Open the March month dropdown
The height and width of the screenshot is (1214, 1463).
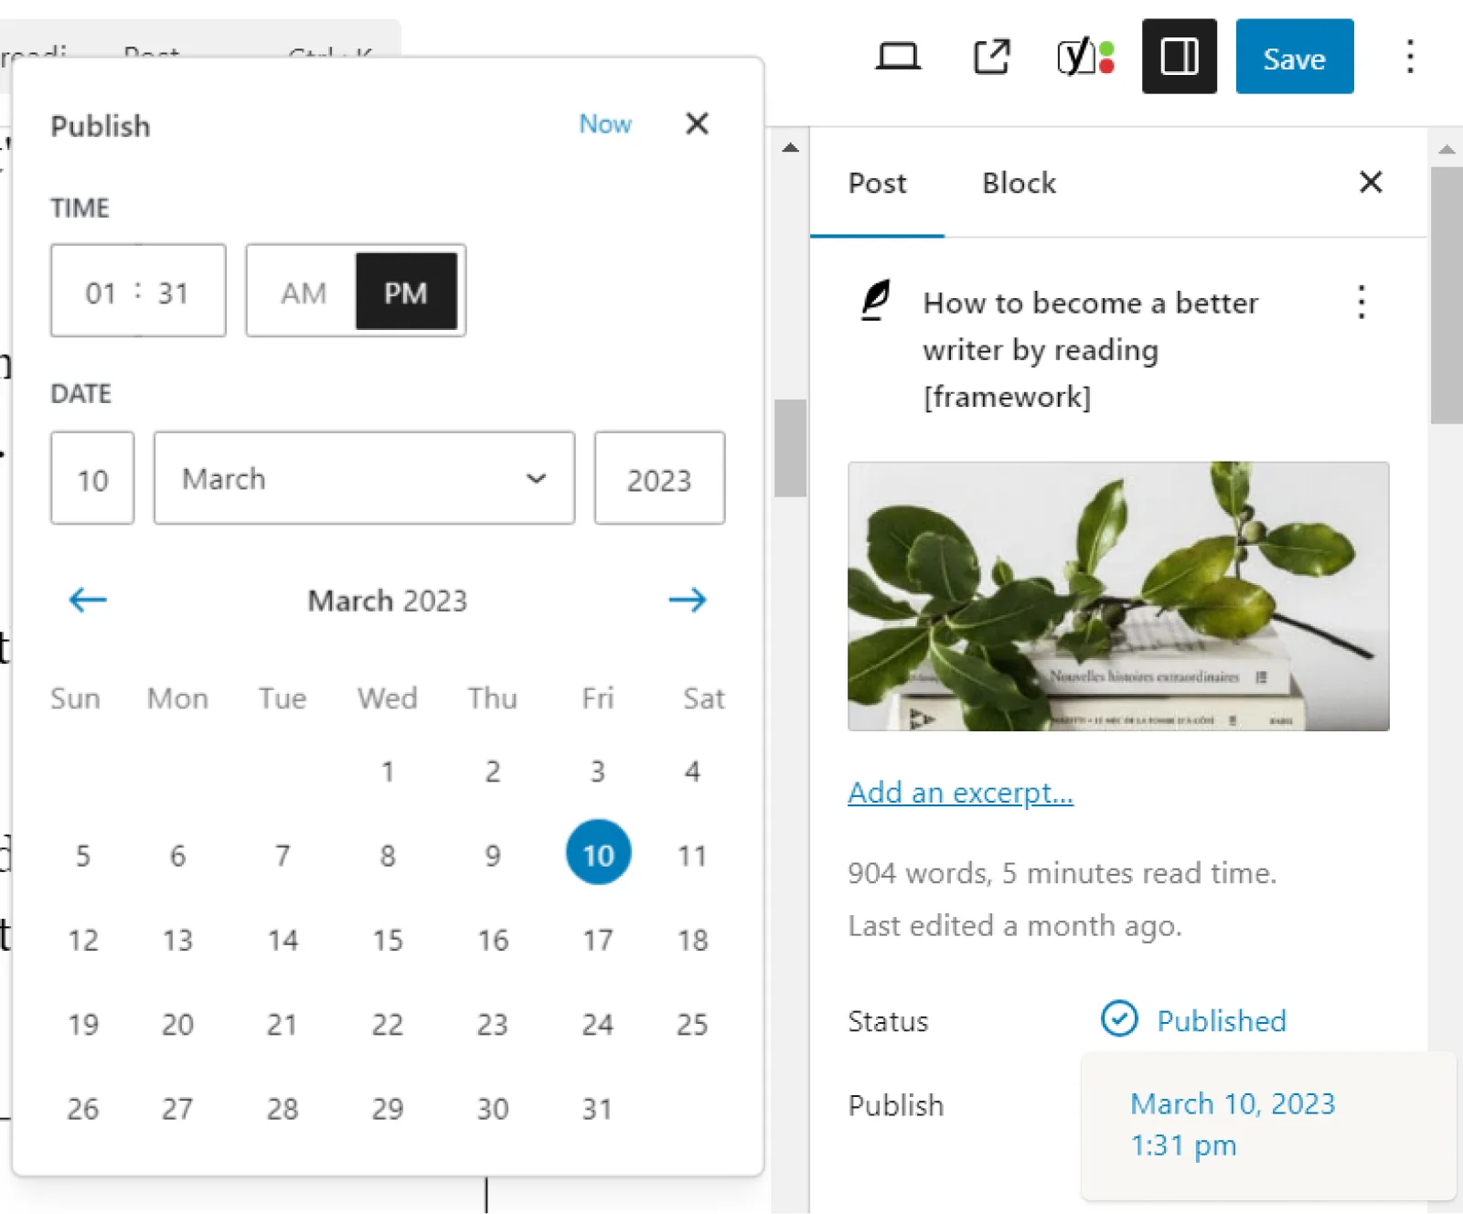point(364,478)
